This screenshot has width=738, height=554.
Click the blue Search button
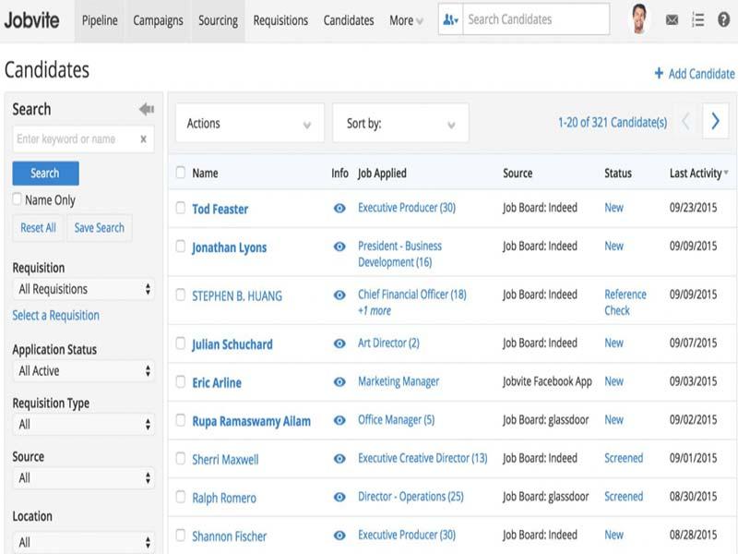click(45, 174)
